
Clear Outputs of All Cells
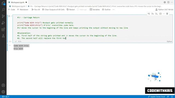(53, 10)
